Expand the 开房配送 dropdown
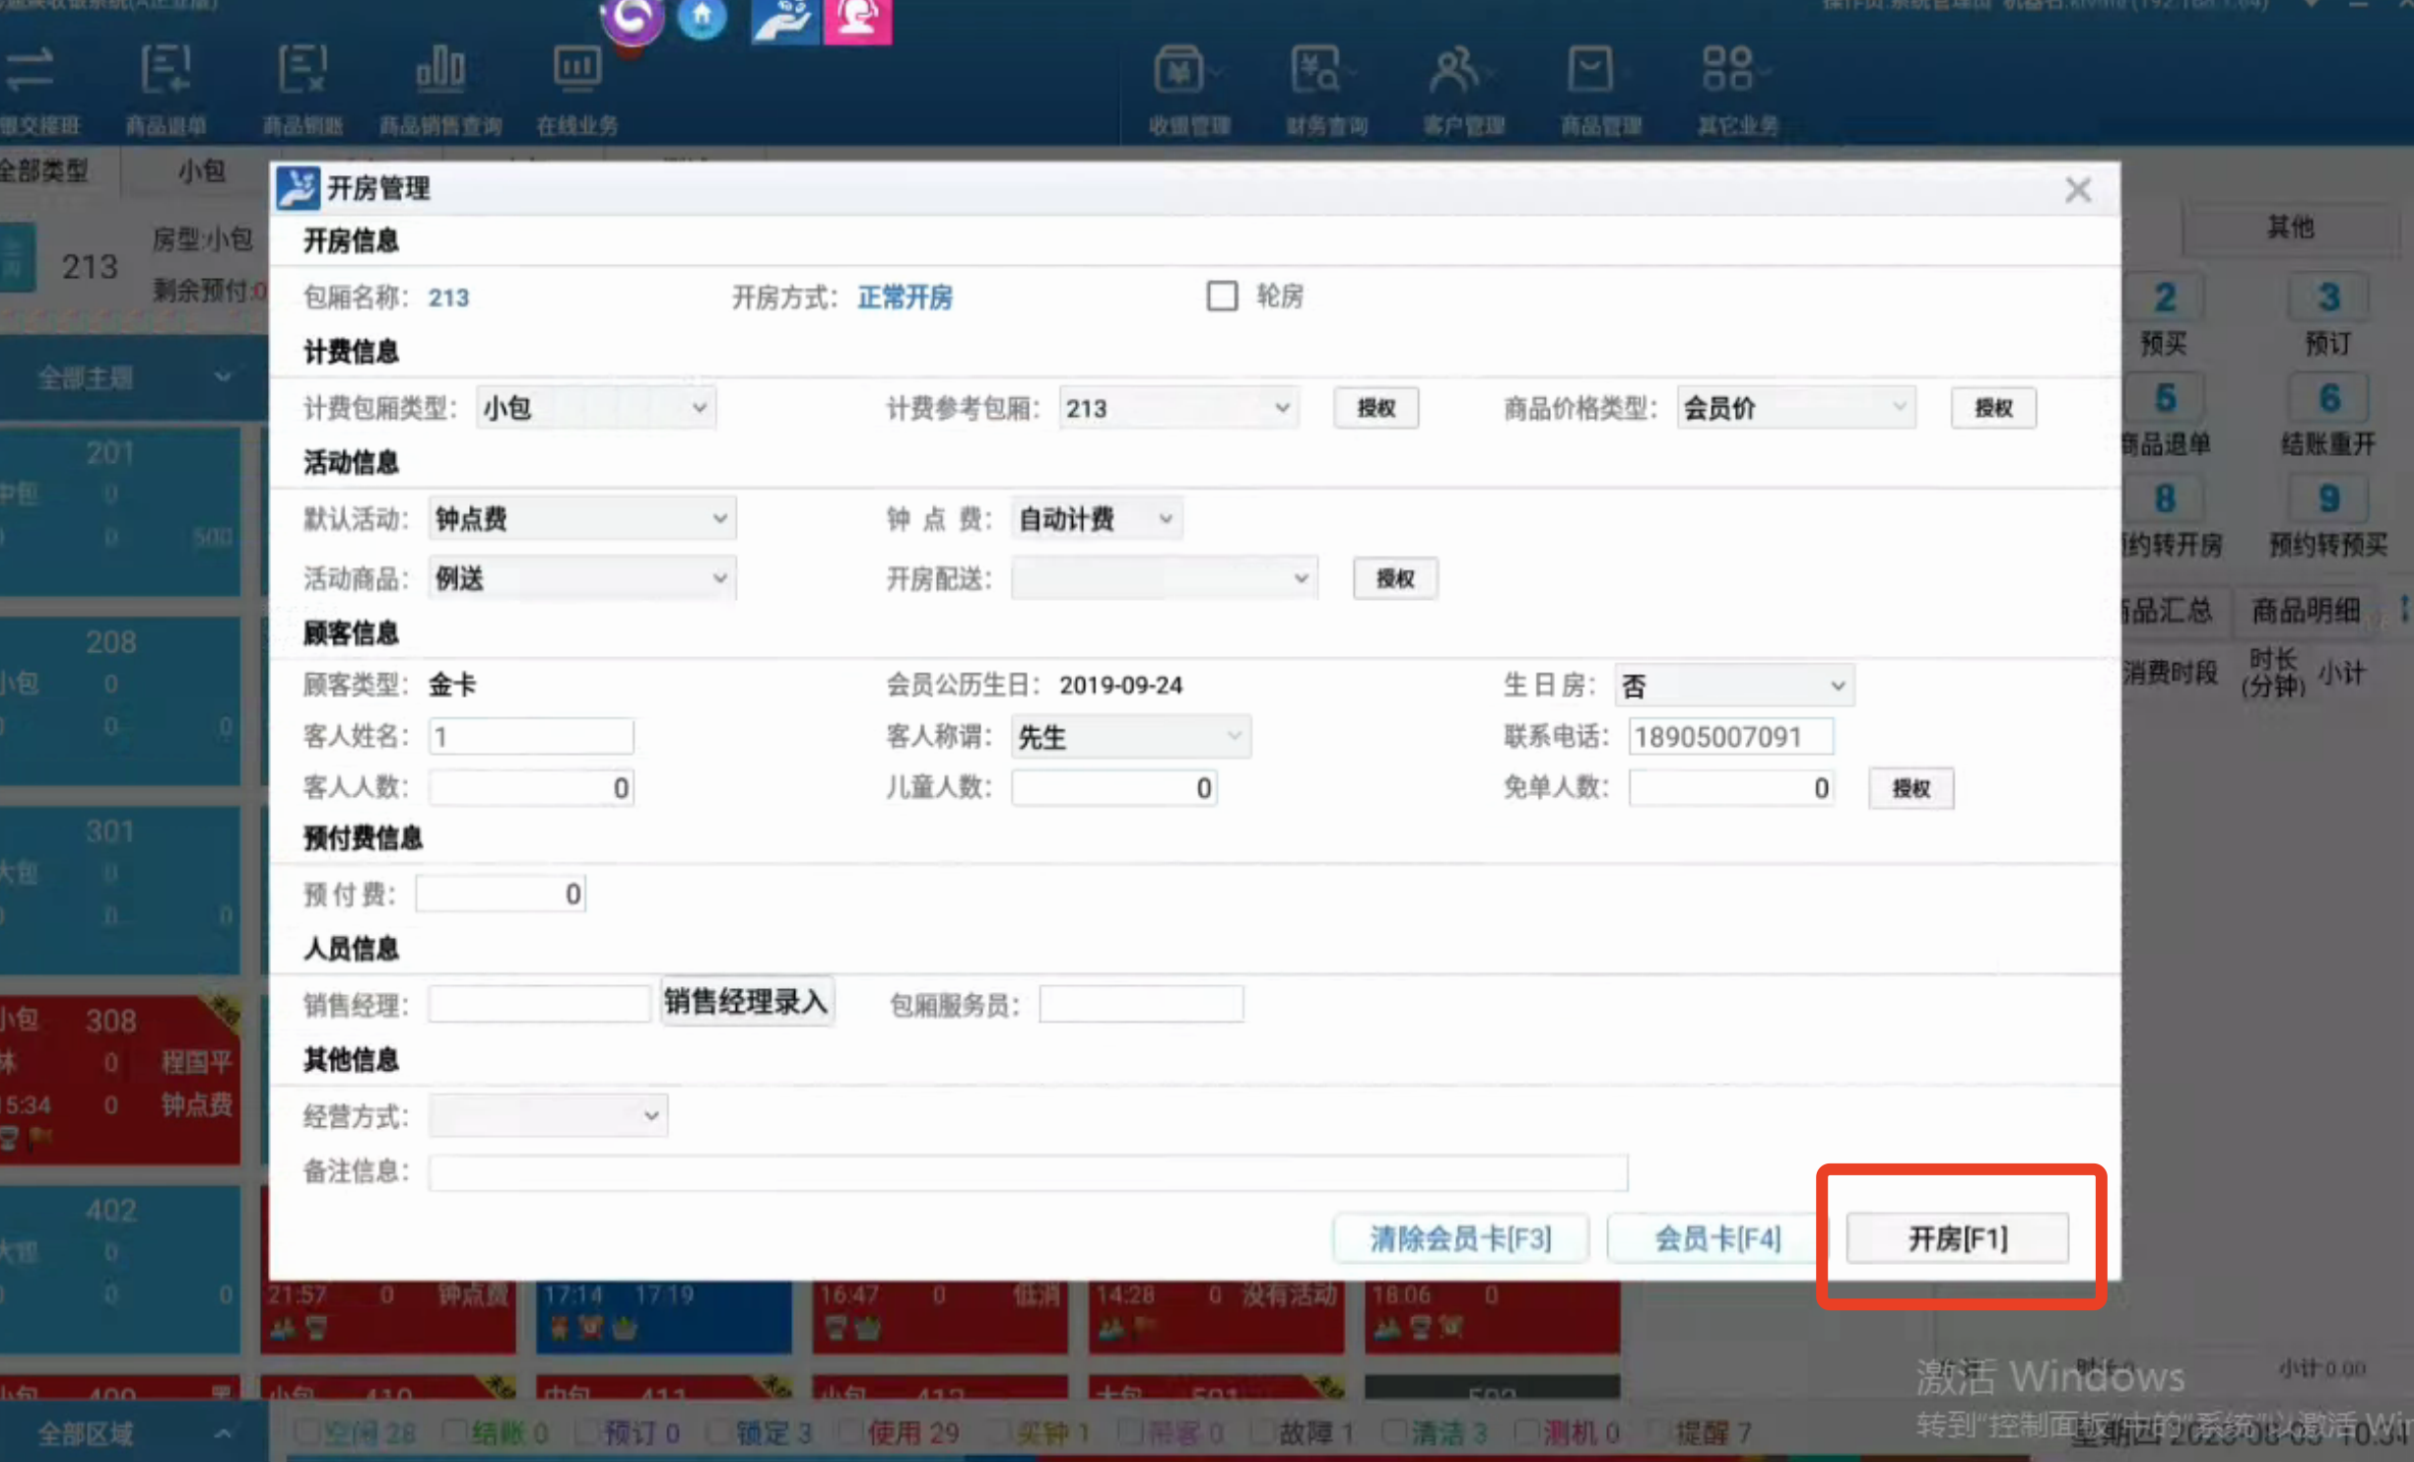 (x=1164, y=578)
